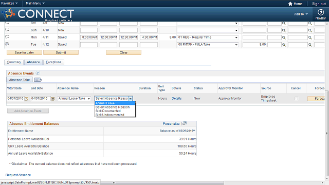The height and width of the screenshot is (185, 329).
Task: Click the Absence Events help icon
Action: point(38,73)
